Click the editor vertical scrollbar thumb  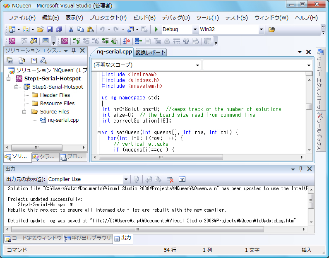tap(309, 107)
